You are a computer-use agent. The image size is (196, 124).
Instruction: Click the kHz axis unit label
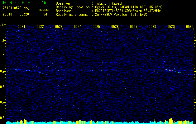click(3, 25)
